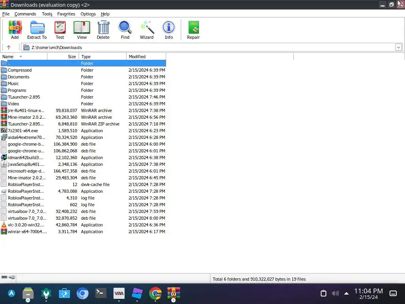This screenshot has width=405, height=304.
Task: Go up one folder level arrow
Action: pos(9,47)
